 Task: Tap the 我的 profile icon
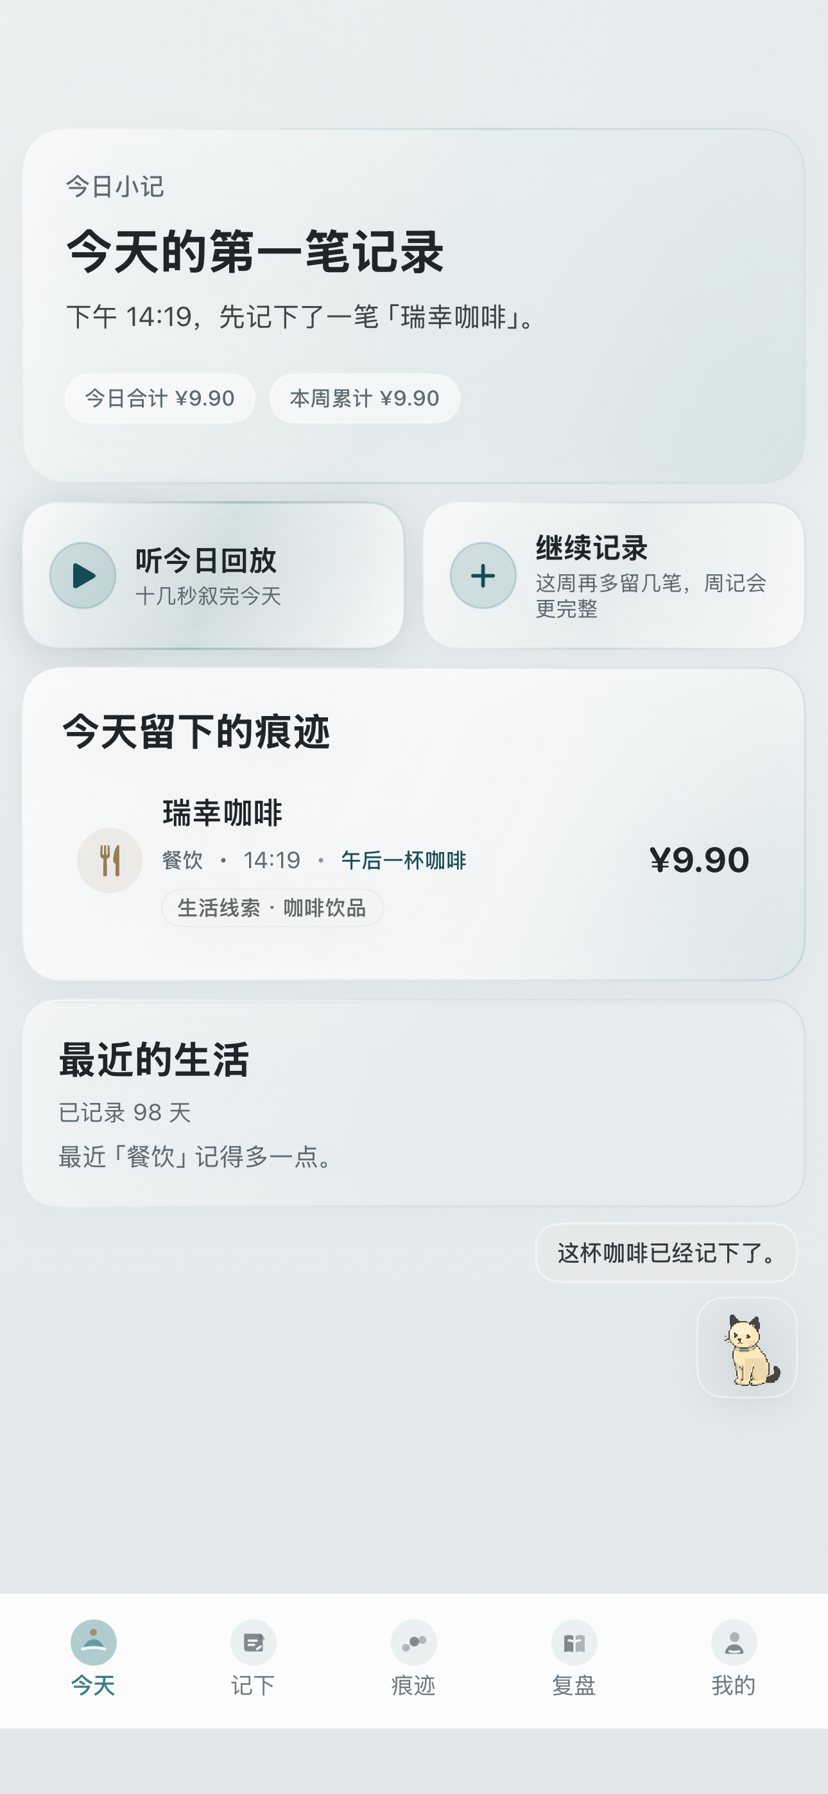point(734,1642)
